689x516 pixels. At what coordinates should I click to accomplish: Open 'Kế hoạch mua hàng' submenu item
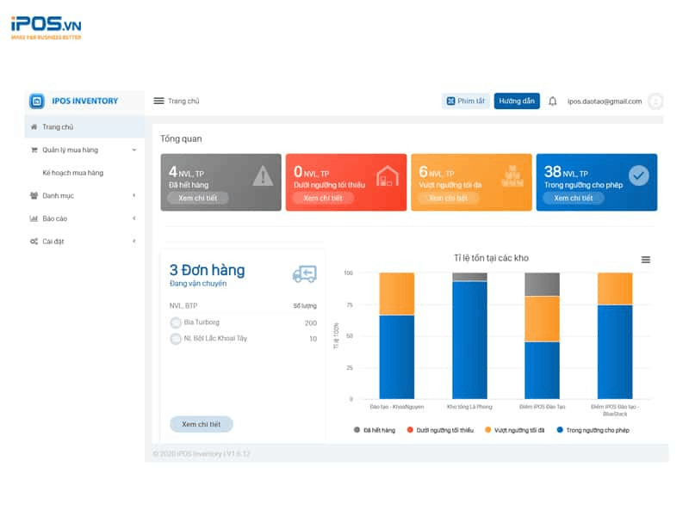[x=73, y=173]
